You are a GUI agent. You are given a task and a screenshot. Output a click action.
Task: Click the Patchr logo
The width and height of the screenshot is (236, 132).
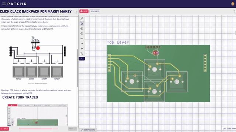coord(17,4)
